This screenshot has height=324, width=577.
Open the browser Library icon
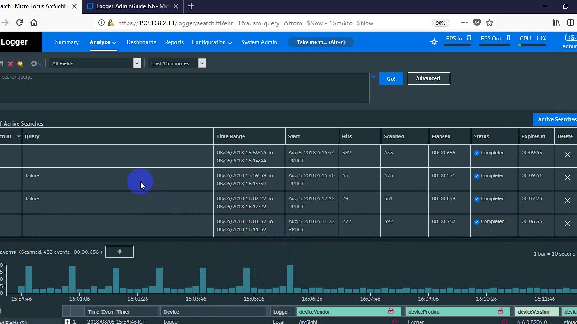click(x=557, y=22)
